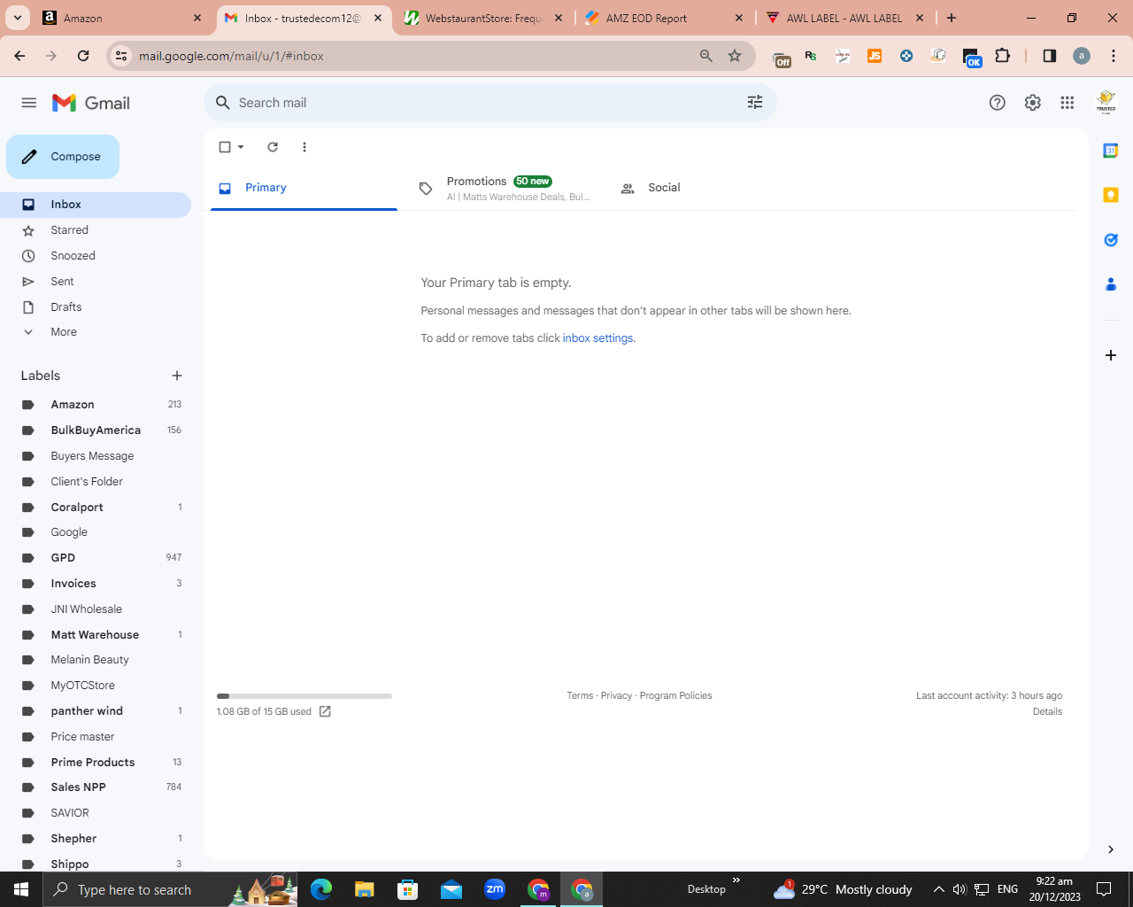This screenshot has height=907, width=1133.
Task: Open Google Tasks side panel icon
Action: pos(1111,240)
